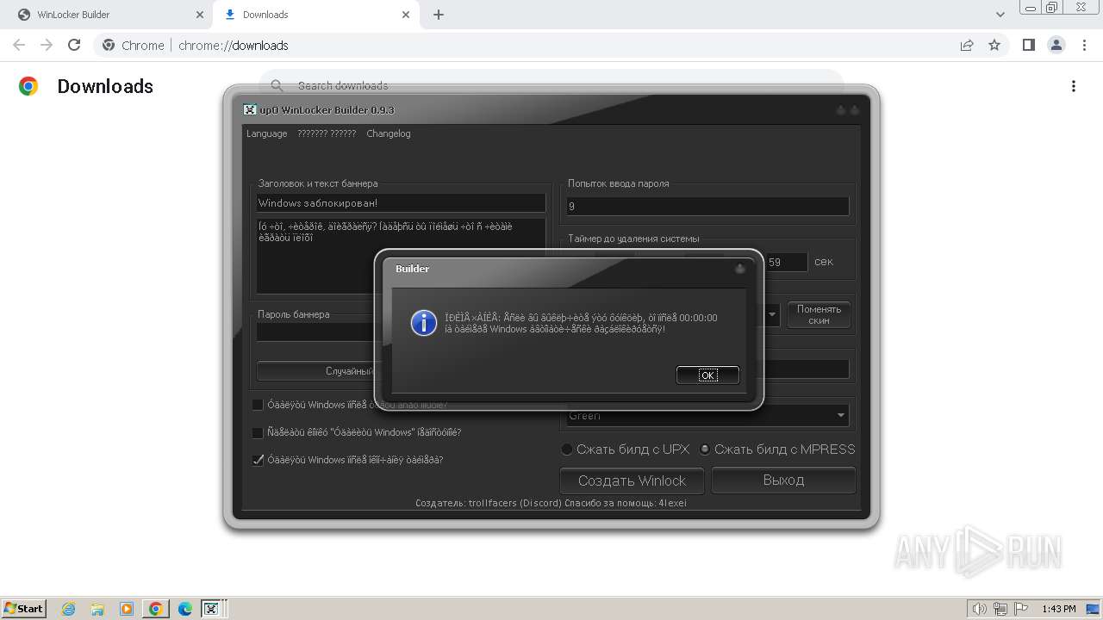Open the Windows Start menu

(x=24, y=608)
